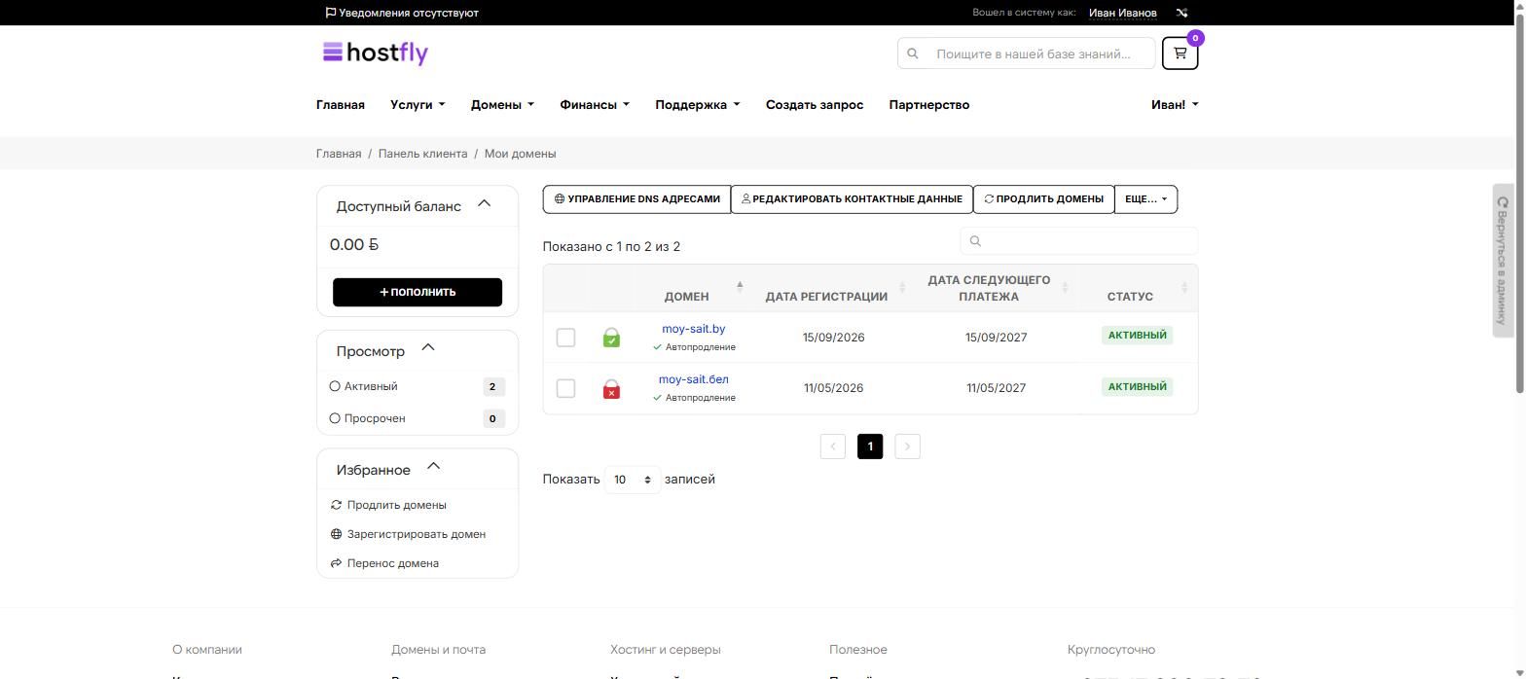
Task: Open the Ещё dropdown
Action: [1145, 199]
